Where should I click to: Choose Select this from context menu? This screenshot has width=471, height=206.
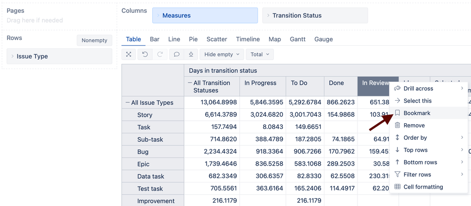tap(429, 101)
